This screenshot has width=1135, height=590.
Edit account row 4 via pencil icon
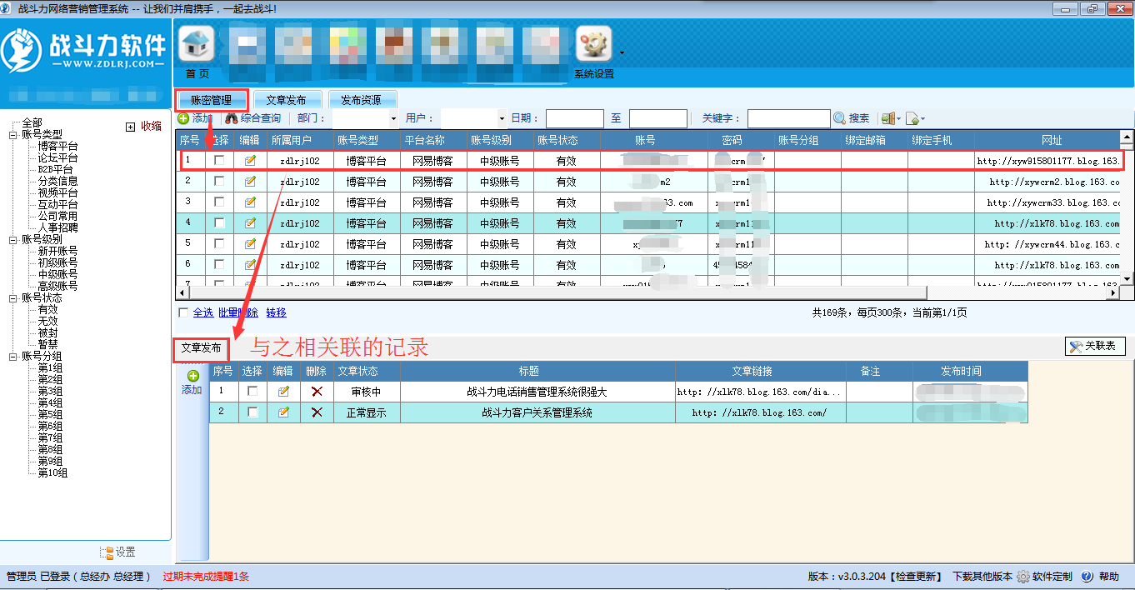click(250, 222)
